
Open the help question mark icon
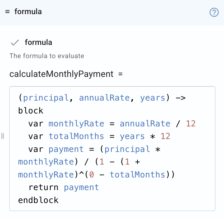[x=214, y=12]
